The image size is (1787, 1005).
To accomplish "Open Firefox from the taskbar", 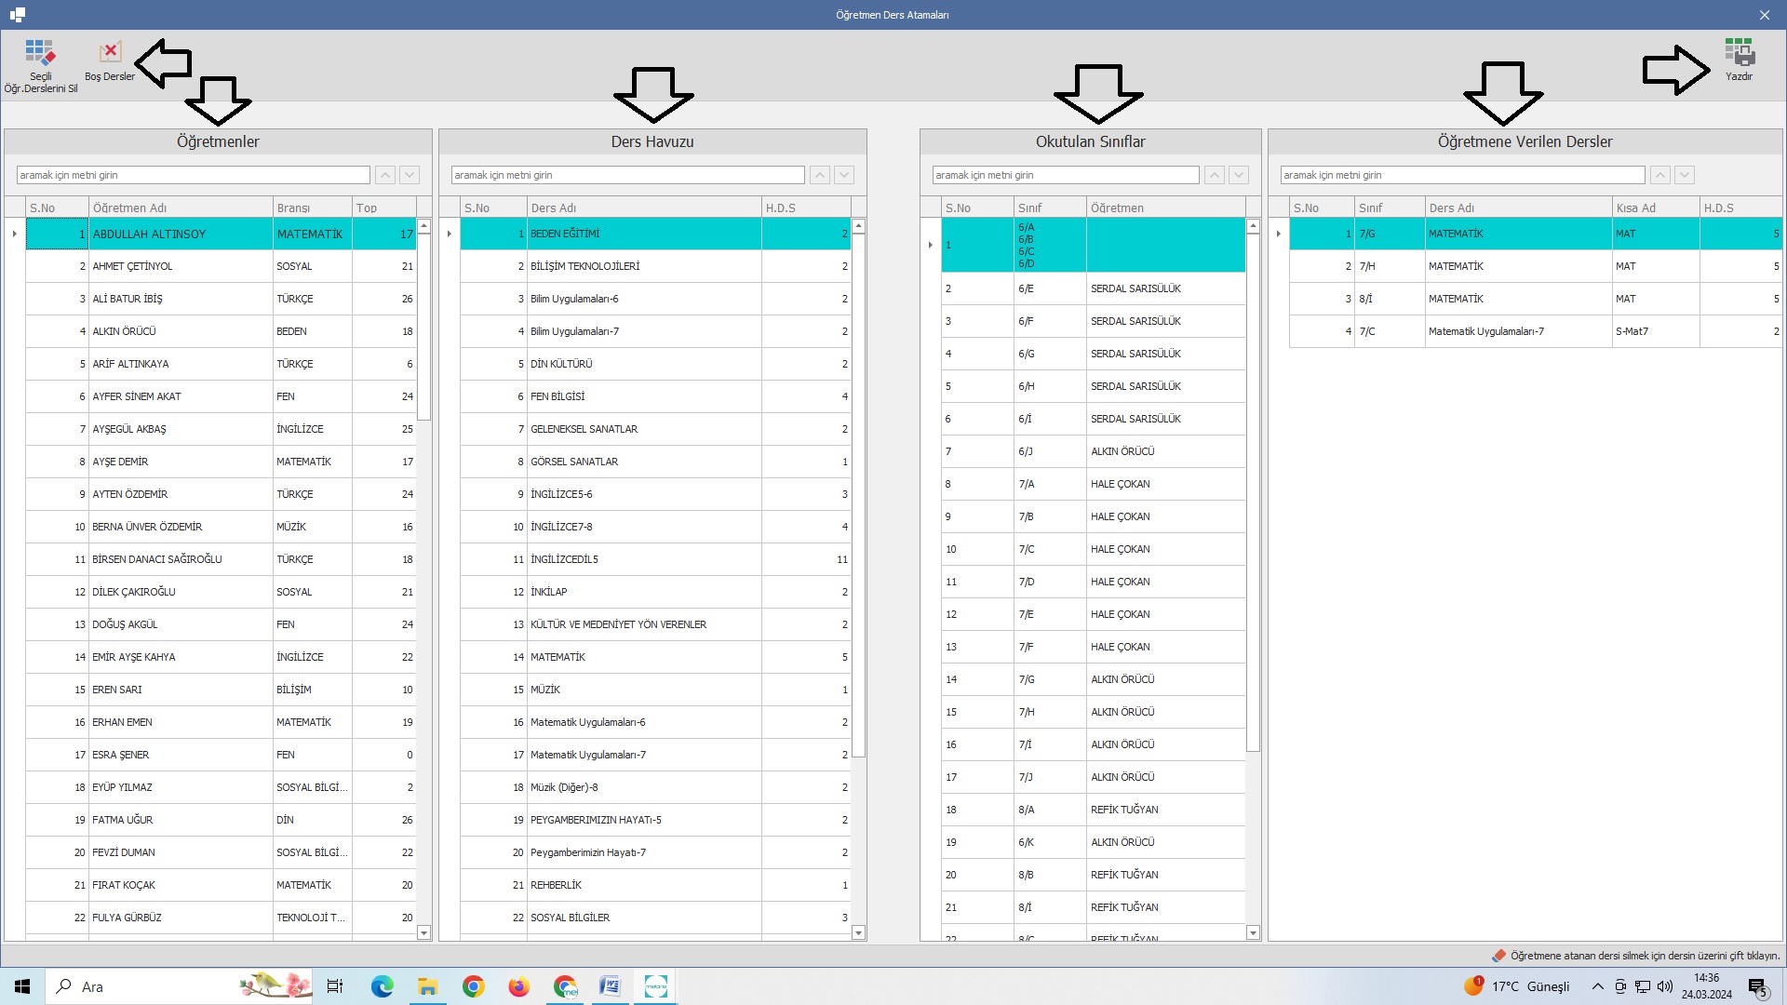I will point(518,986).
